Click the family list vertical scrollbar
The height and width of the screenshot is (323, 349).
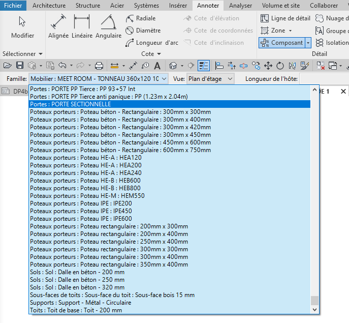[x=315, y=203]
